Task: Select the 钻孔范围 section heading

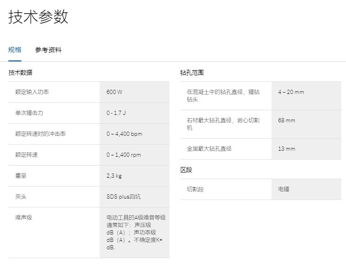Action: [192, 73]
